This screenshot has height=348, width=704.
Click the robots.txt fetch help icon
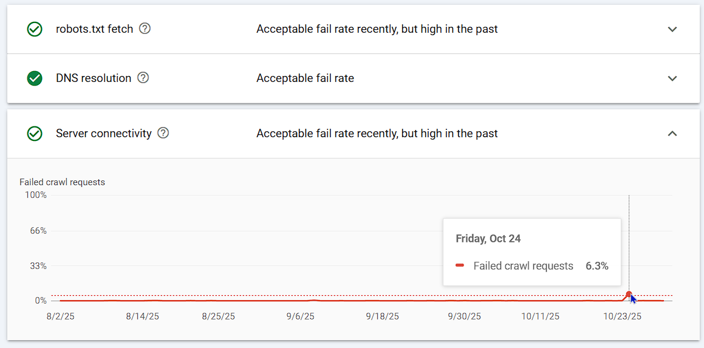(x=145, y=29)
